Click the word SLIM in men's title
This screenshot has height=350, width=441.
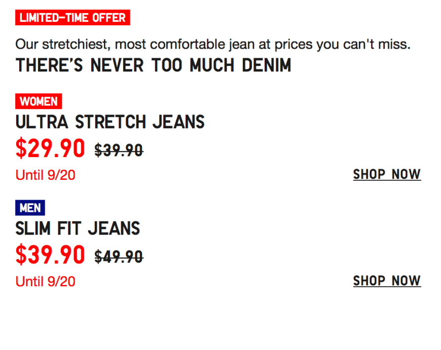coord(33,228)
